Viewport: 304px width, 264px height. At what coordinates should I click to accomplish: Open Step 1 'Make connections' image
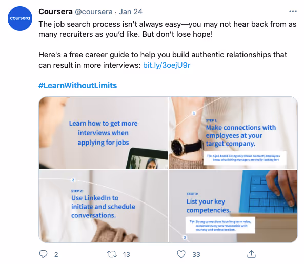pyautogui.click(x=233, y=133)
